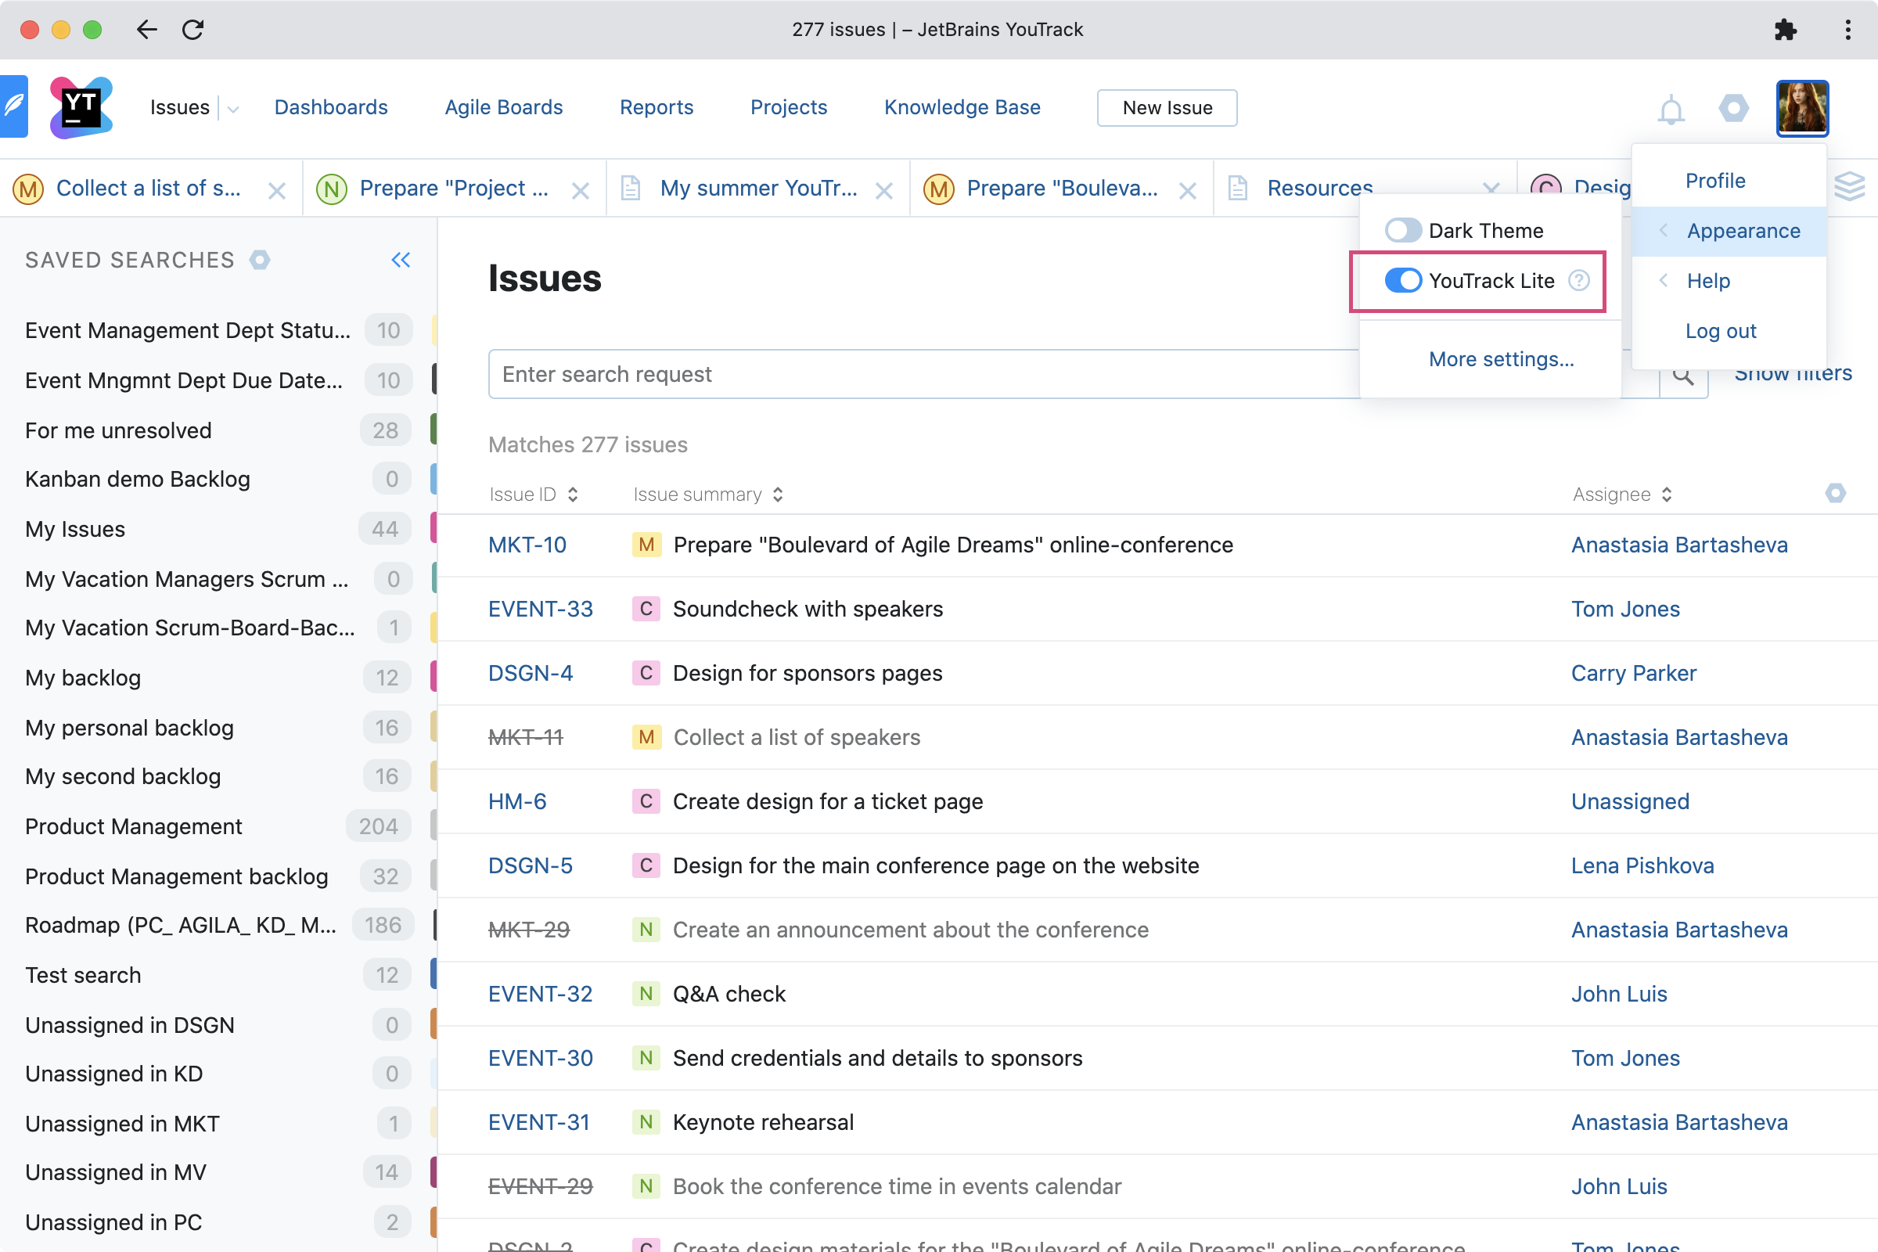Close the 'Collect a list of s...' tab
Image resolution: width=1878 pixels, height=1252 pixels.
pyautogui.click(x=276, y=190)
